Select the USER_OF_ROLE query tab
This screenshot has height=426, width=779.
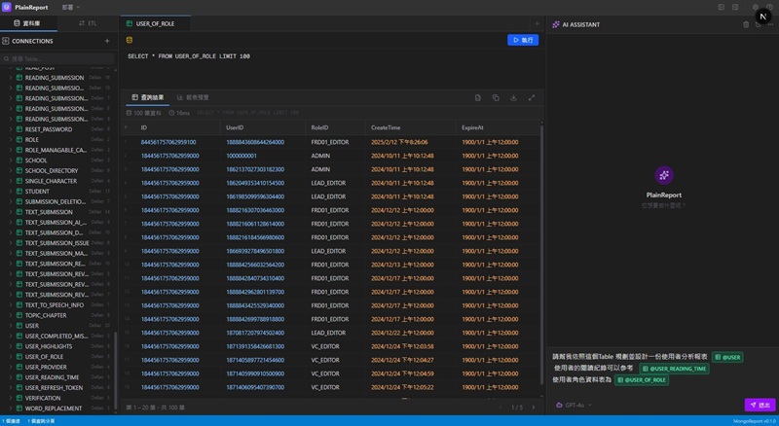tap(153, 23)
